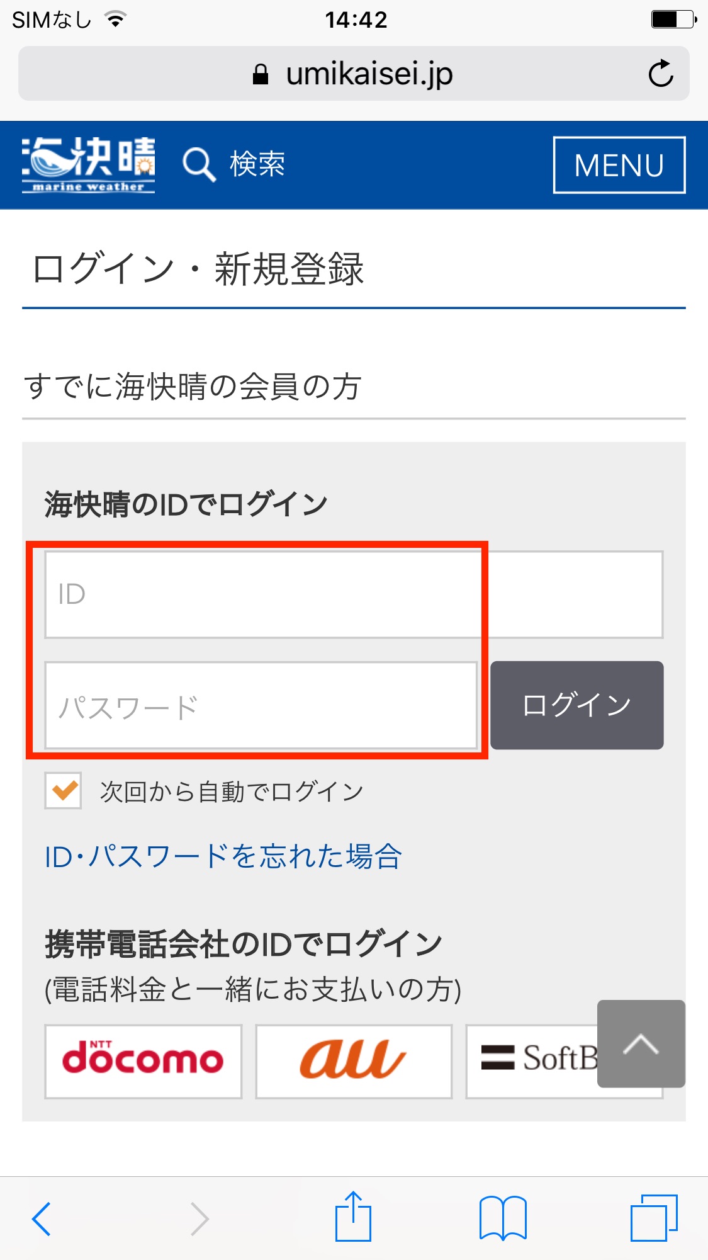Screen dimensions: 708x1260
Task: Show open tabs with the tabs icon
Action: coord(654,1218)
